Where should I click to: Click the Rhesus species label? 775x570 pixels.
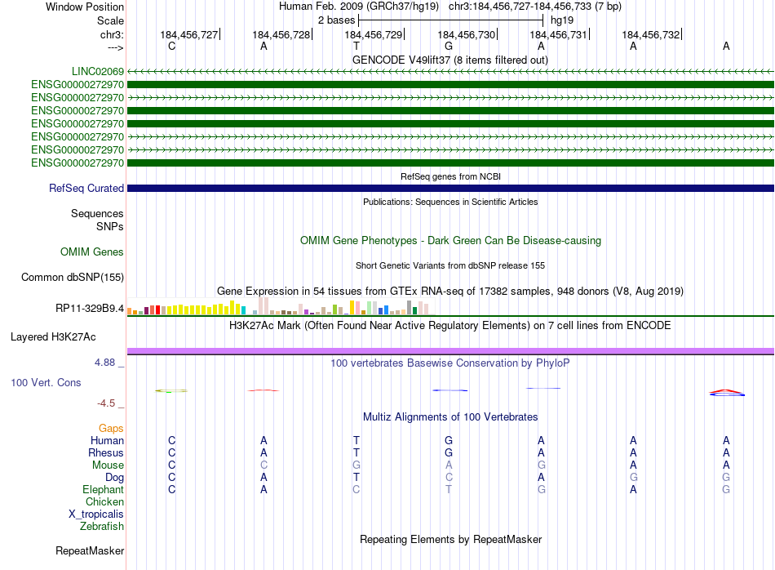point(106,452)
